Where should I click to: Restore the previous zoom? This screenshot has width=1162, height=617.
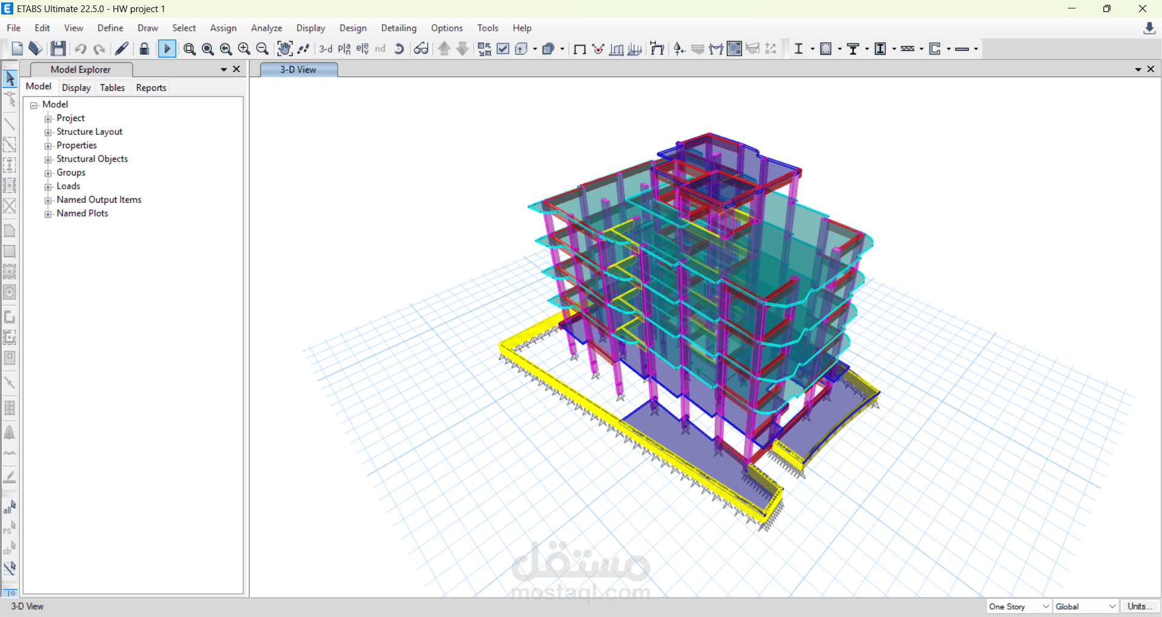click(226, 49)
